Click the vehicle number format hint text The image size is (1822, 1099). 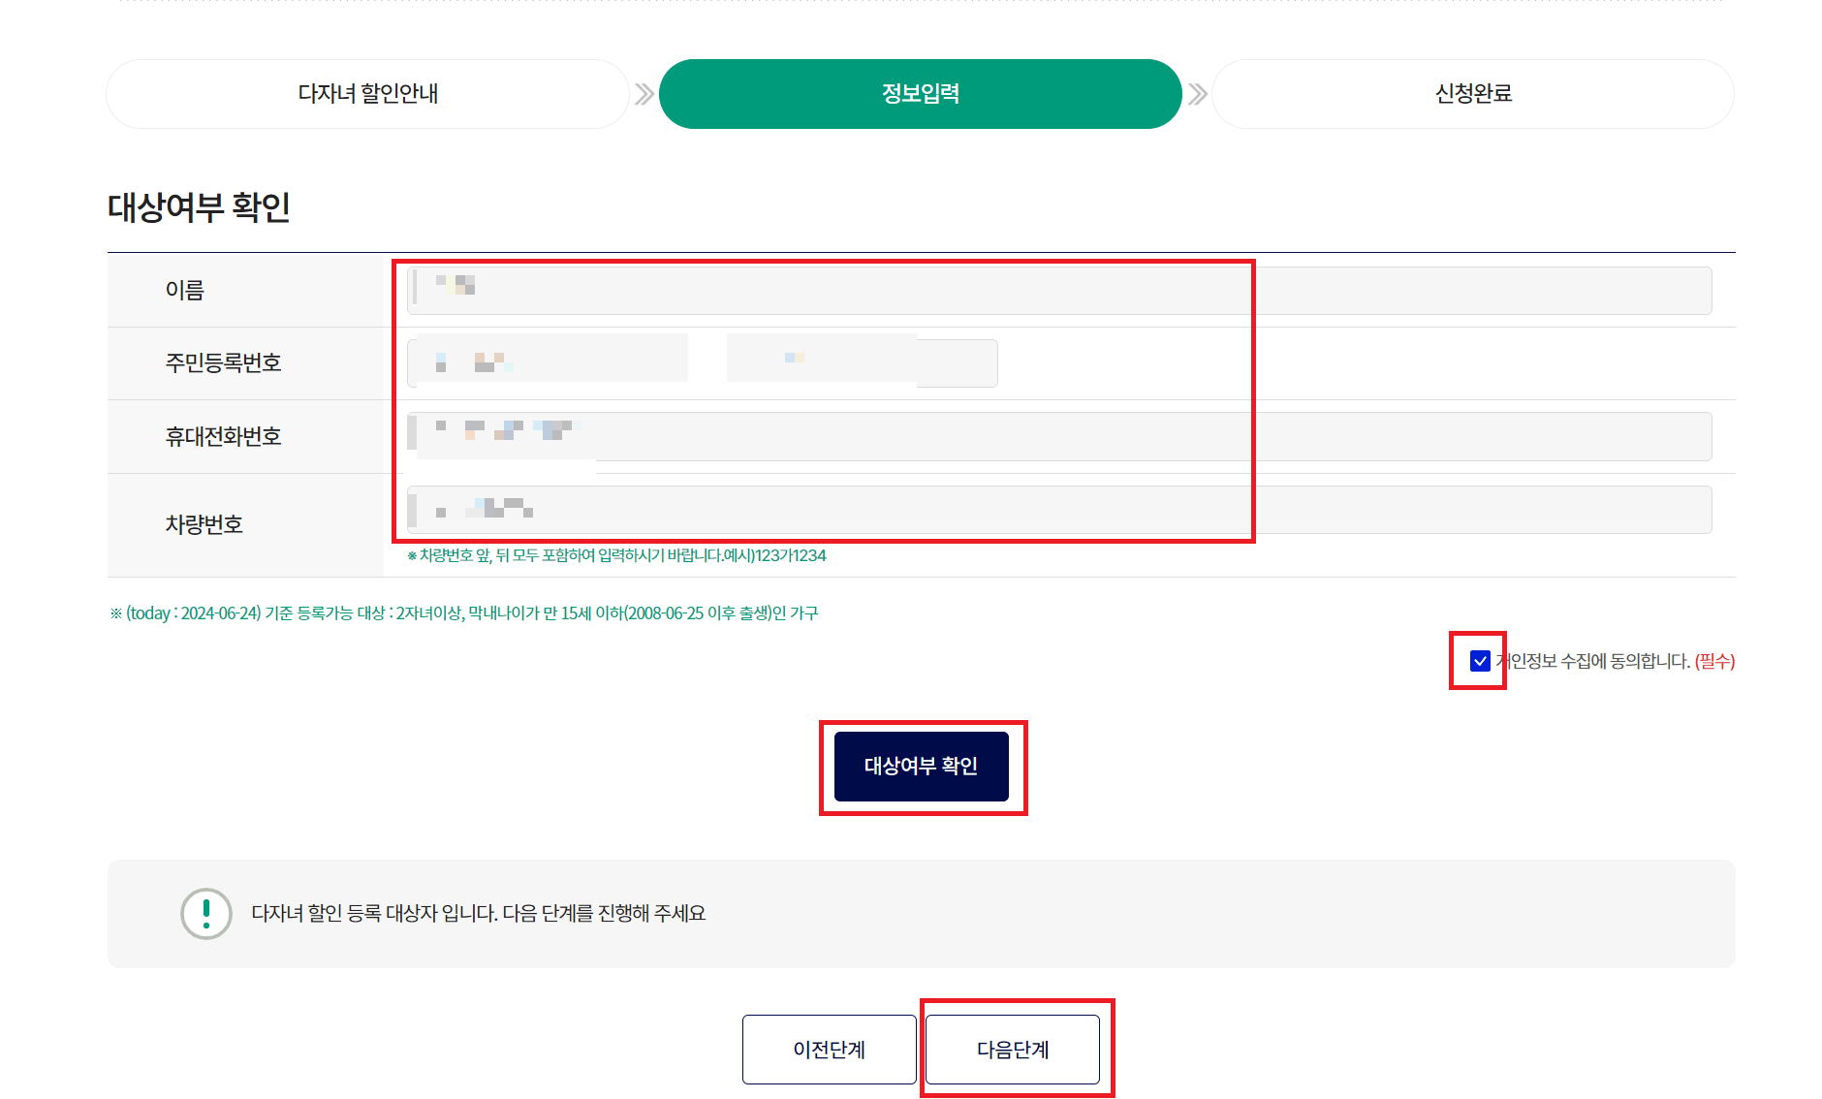pos(617,555)
